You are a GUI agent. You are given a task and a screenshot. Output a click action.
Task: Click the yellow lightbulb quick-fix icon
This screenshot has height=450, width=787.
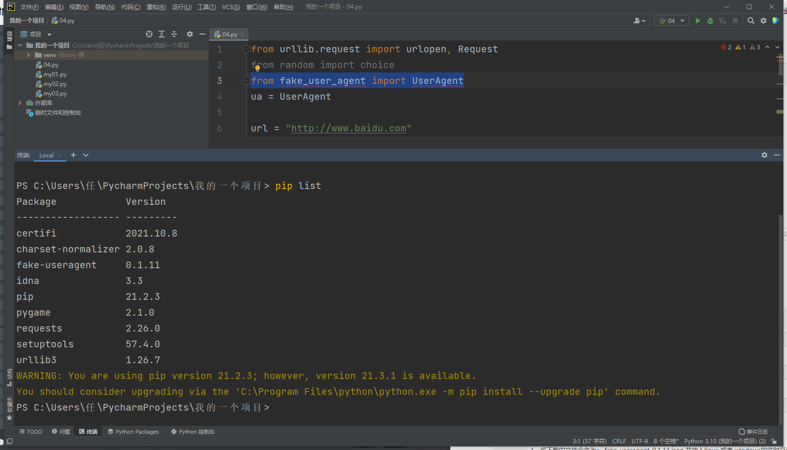257,68
